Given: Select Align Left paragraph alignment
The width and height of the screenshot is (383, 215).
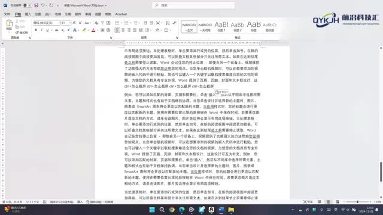Looking at the screenshot, I should [117, 30].
